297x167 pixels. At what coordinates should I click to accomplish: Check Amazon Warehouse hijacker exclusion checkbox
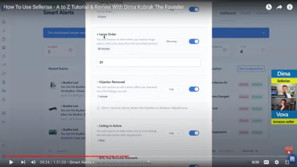[98, 108]
